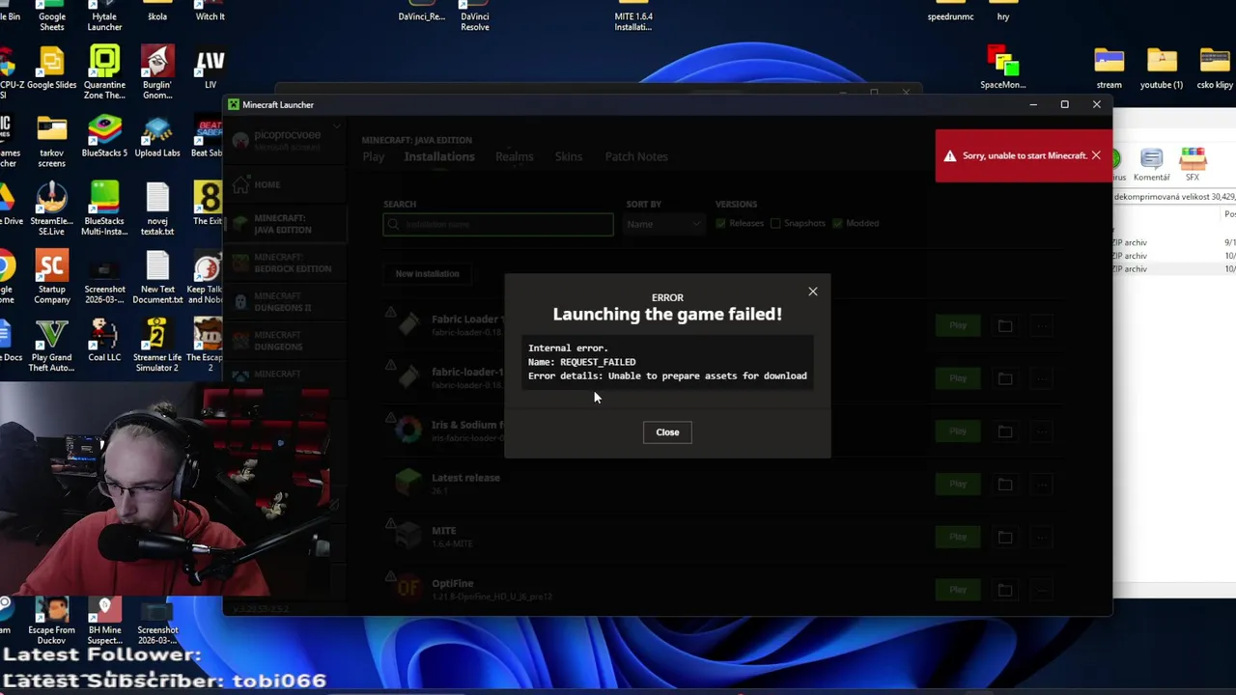Click Play for Iris & Sodium installation
Screen dimensions: 1236x695
pos(958,431)
